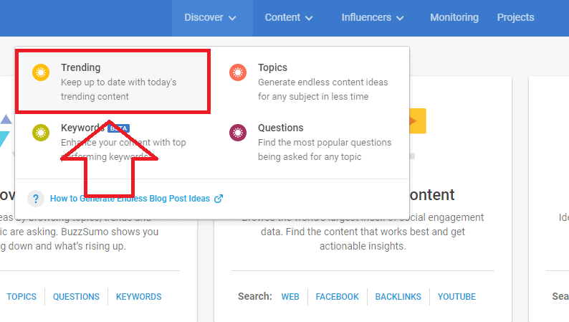This screenshot has width=569, height=322.
Task: Click the external link icon after Blog Post Ideas
Action: click(219, 199)
